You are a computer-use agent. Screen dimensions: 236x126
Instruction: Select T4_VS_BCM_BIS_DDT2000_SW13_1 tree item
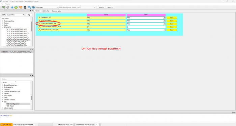17,29
